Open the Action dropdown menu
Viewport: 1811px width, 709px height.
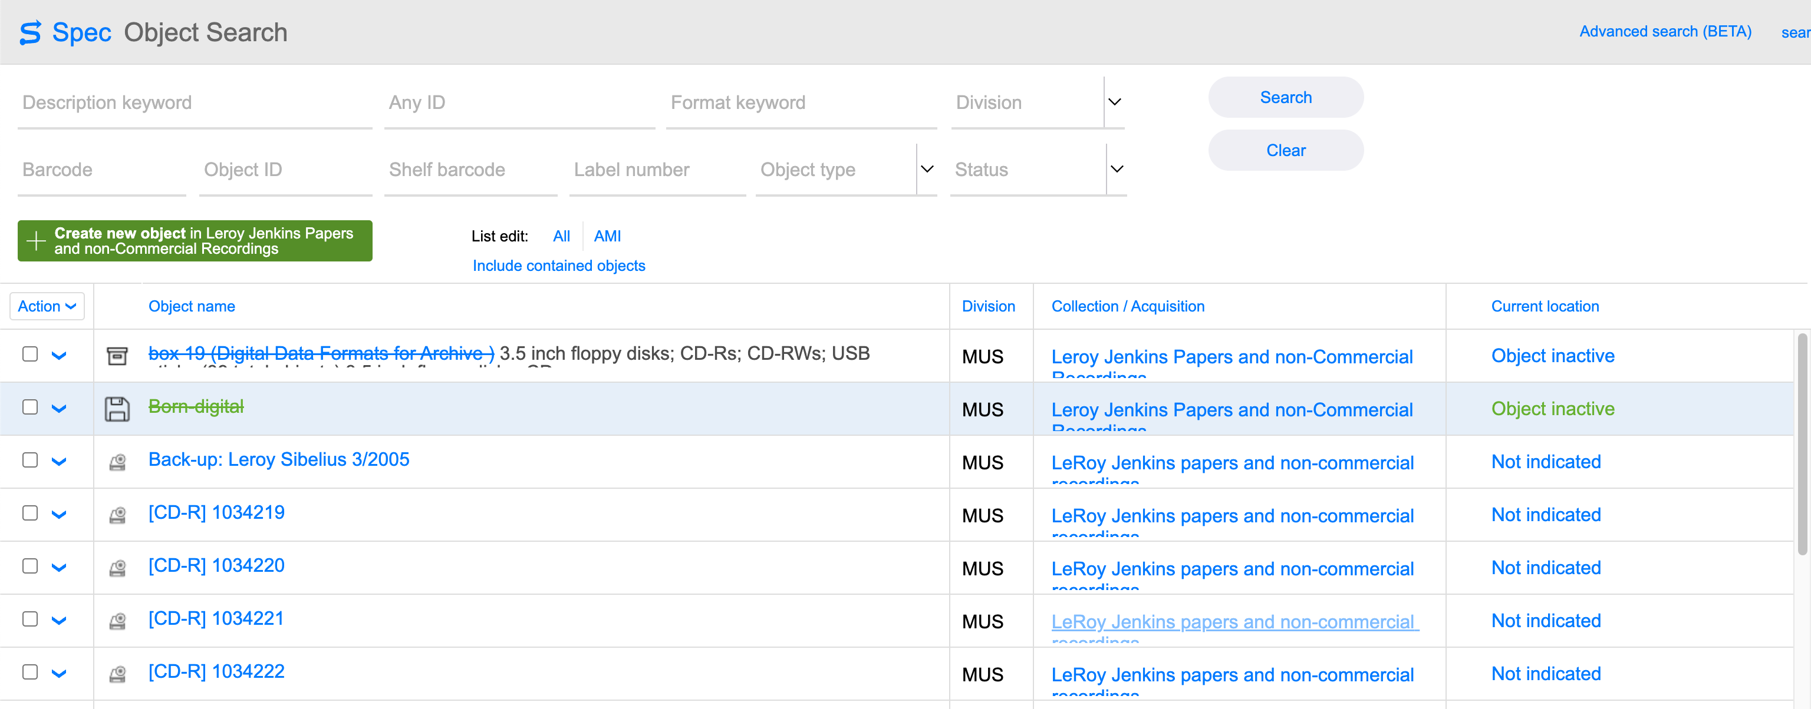(x=47, y=306)
